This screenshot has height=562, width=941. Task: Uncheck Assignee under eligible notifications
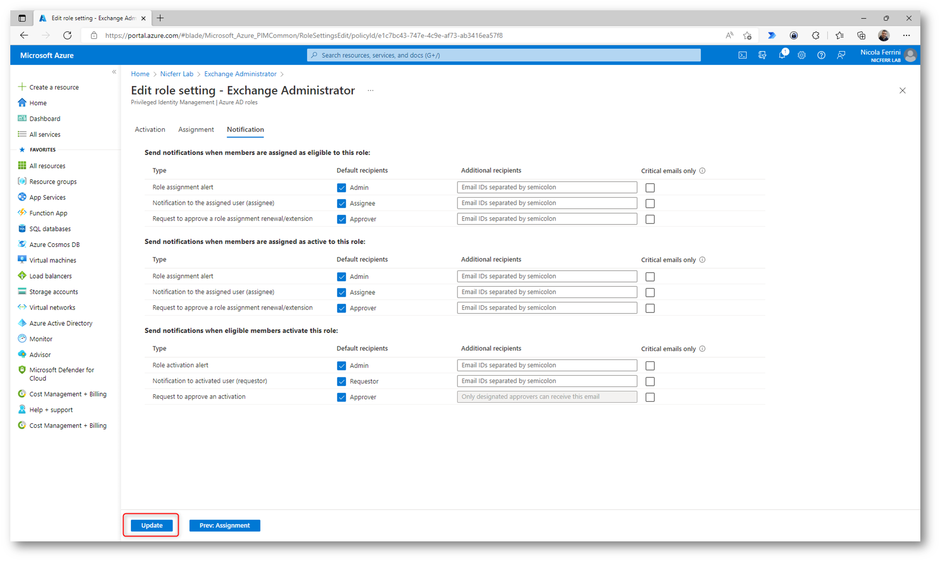coord(341,203)
